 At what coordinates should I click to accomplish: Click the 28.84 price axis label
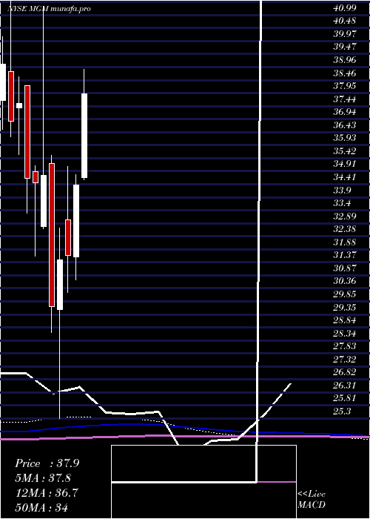(x=345, y=320)
